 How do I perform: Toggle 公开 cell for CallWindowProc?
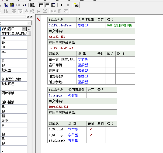(x=101, y=25)
